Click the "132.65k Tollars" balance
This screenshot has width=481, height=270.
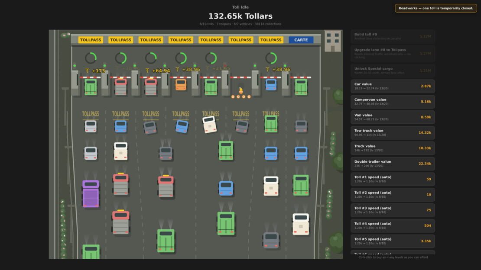(x=240, y=16)
